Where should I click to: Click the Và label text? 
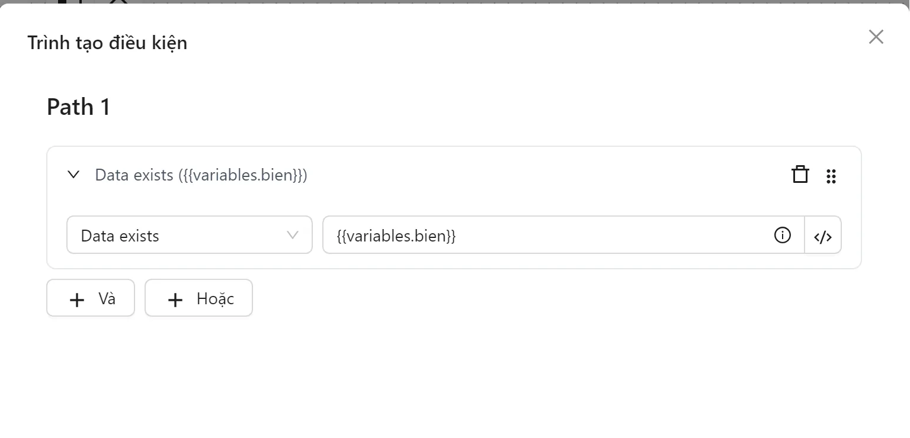pyautogui.click(x=107, y=298)
